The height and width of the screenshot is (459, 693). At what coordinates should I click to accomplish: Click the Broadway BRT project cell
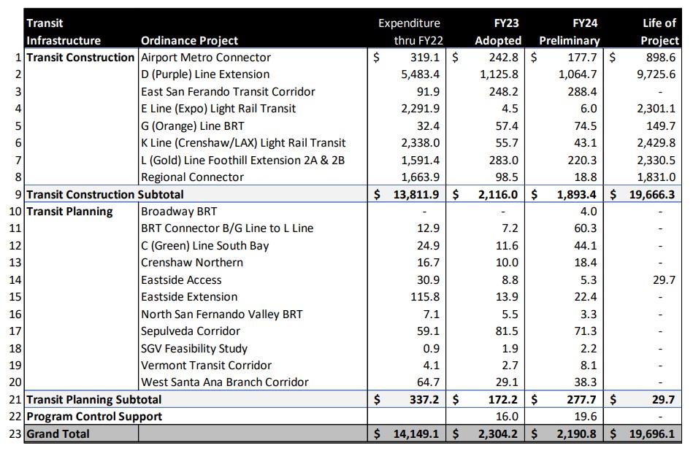click(179, 212)
